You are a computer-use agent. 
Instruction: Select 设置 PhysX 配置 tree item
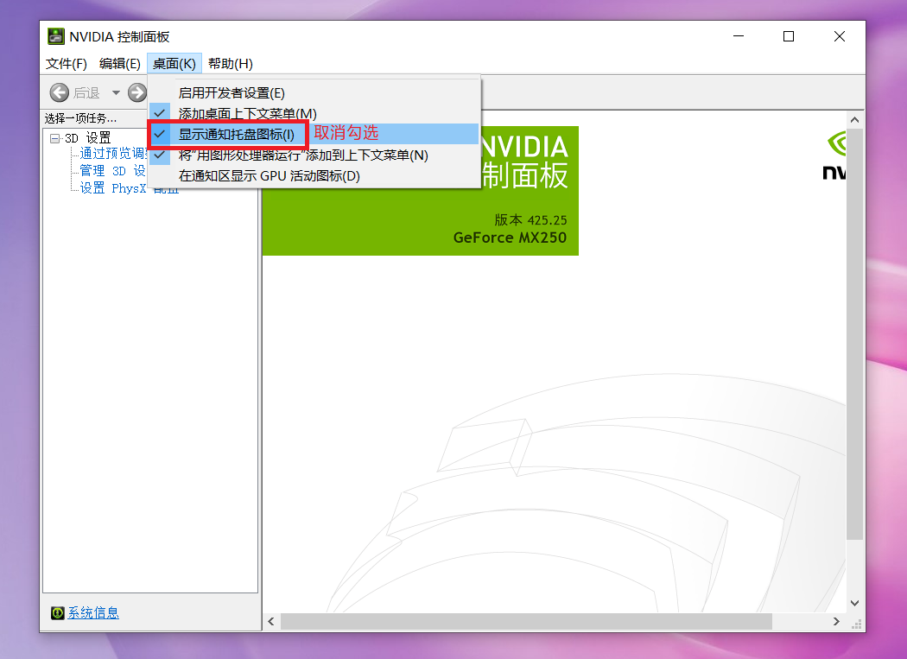(130, 188)
